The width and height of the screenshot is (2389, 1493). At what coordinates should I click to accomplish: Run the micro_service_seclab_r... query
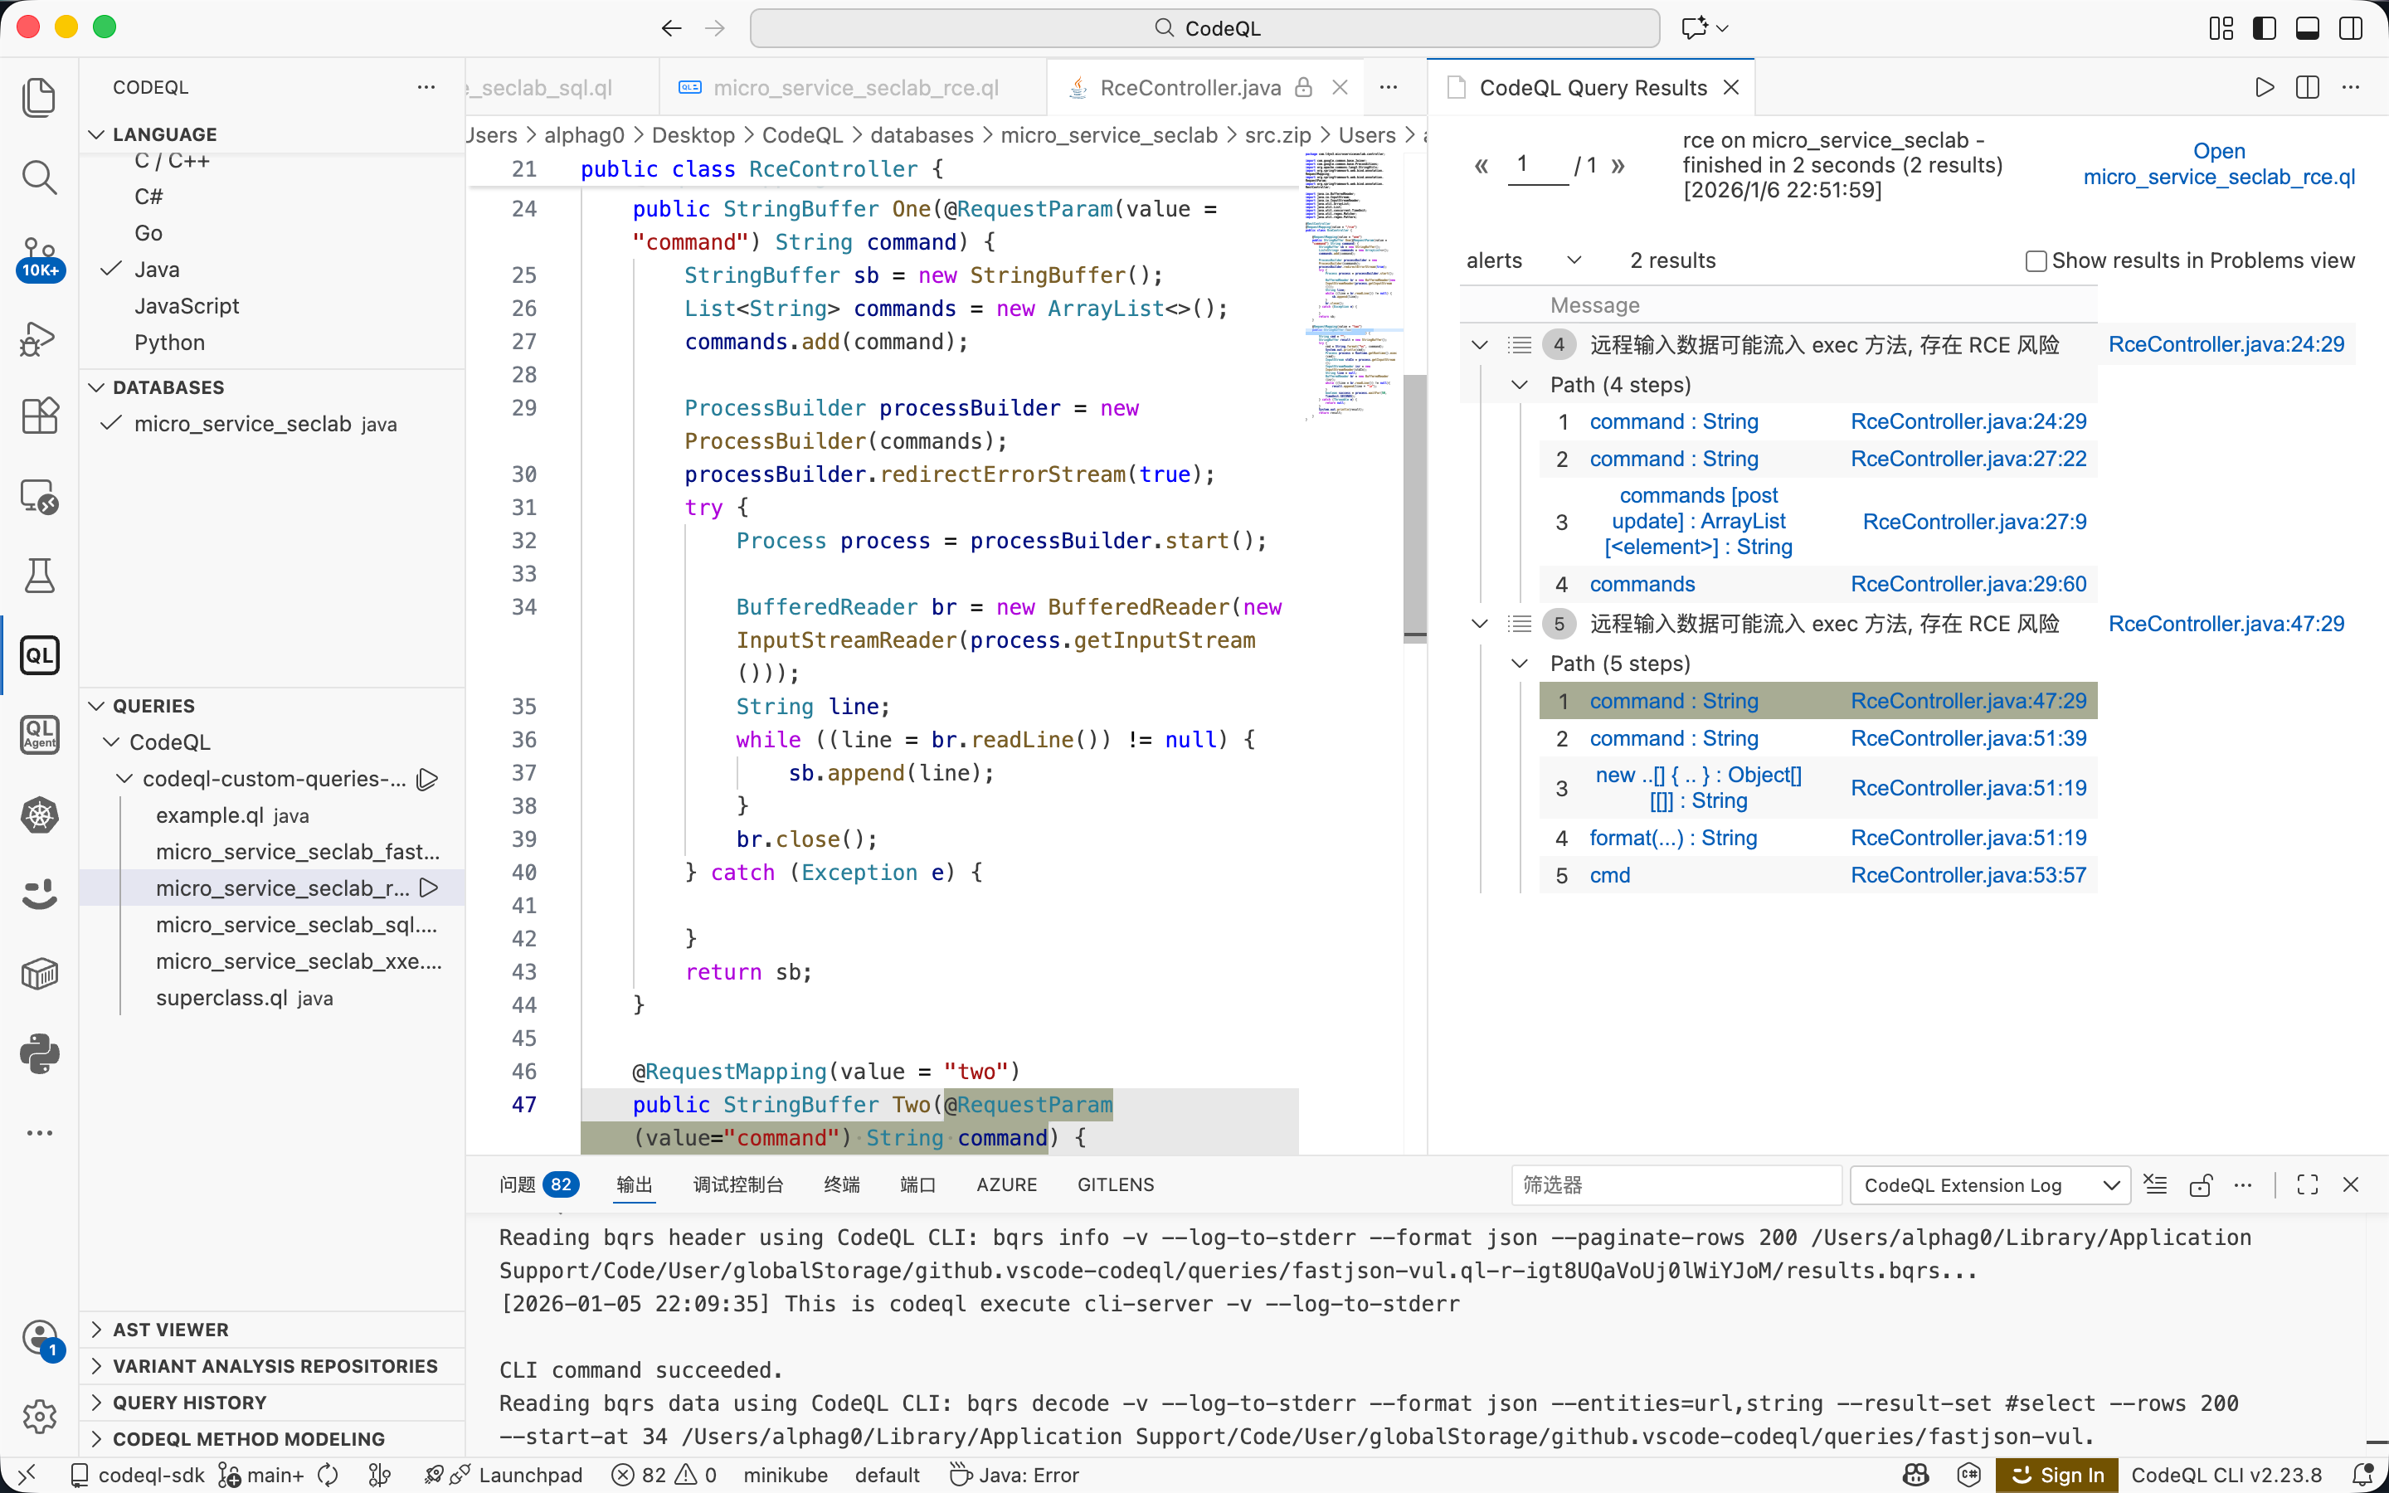pos(430,888)
